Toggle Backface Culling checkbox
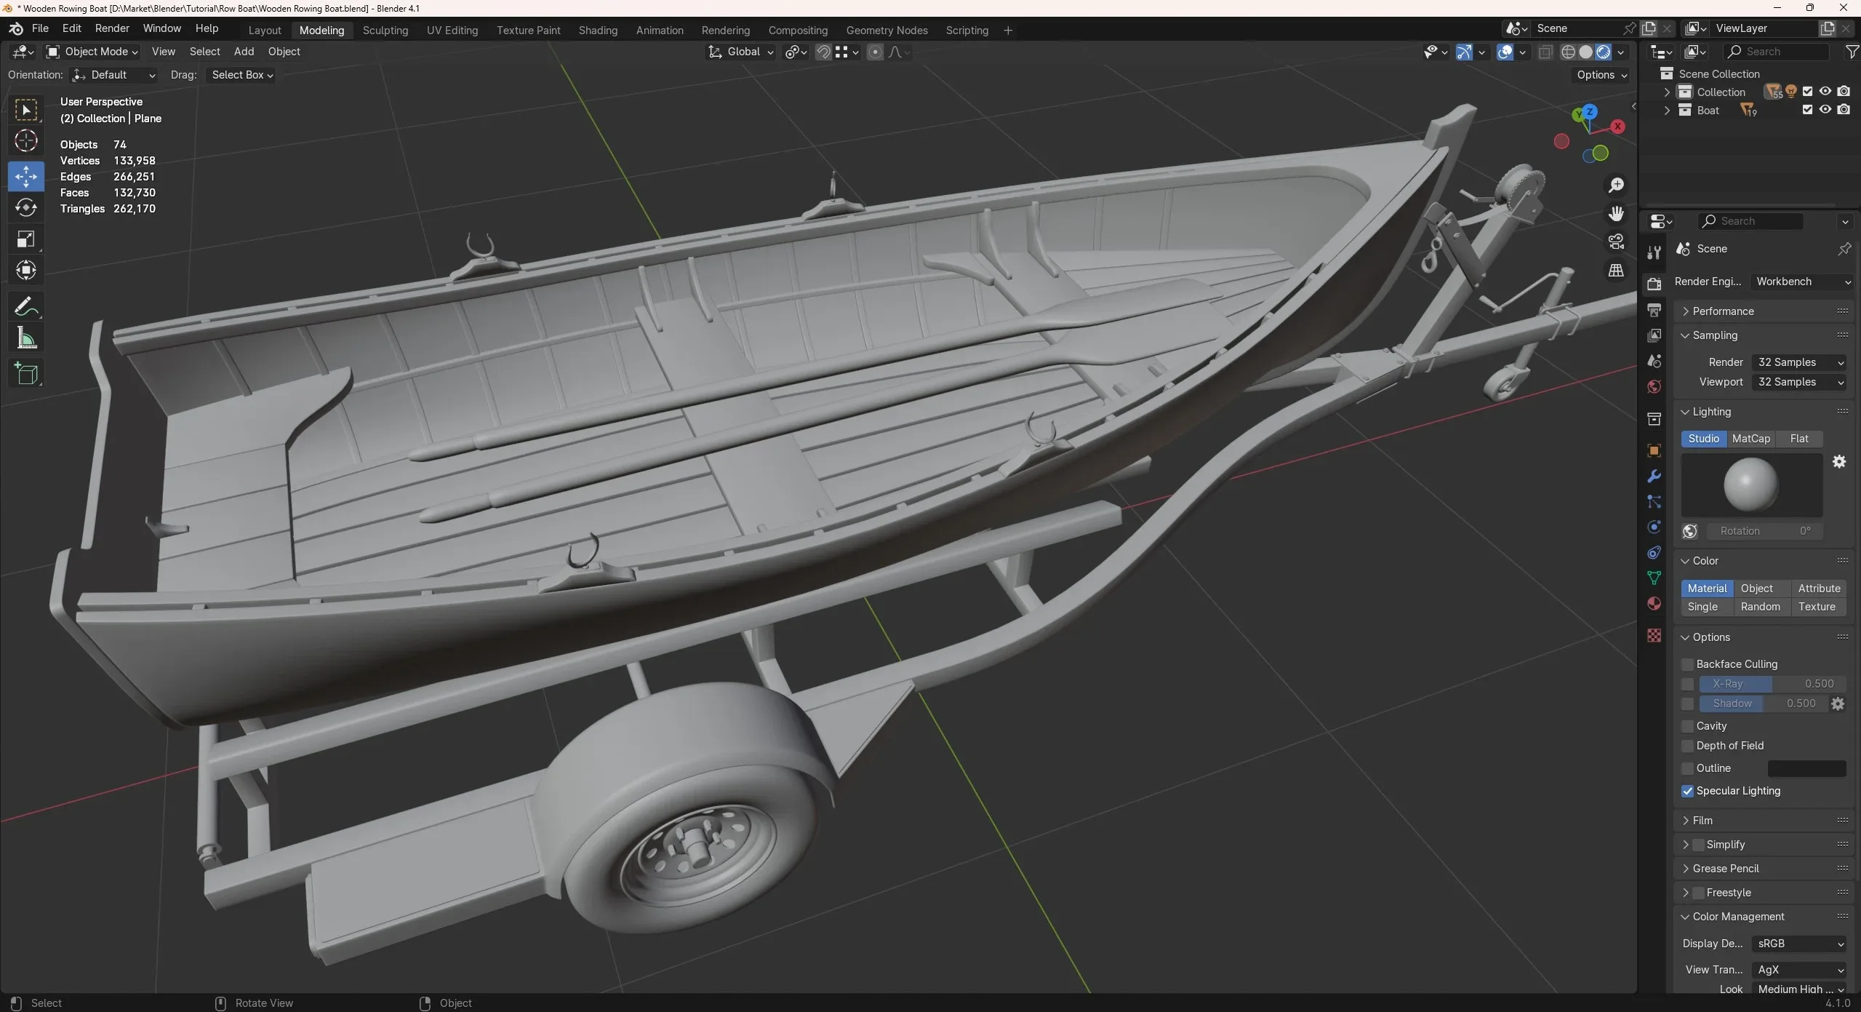The width and height of the screenshot is (1861, 1012). pos(1686,663)
